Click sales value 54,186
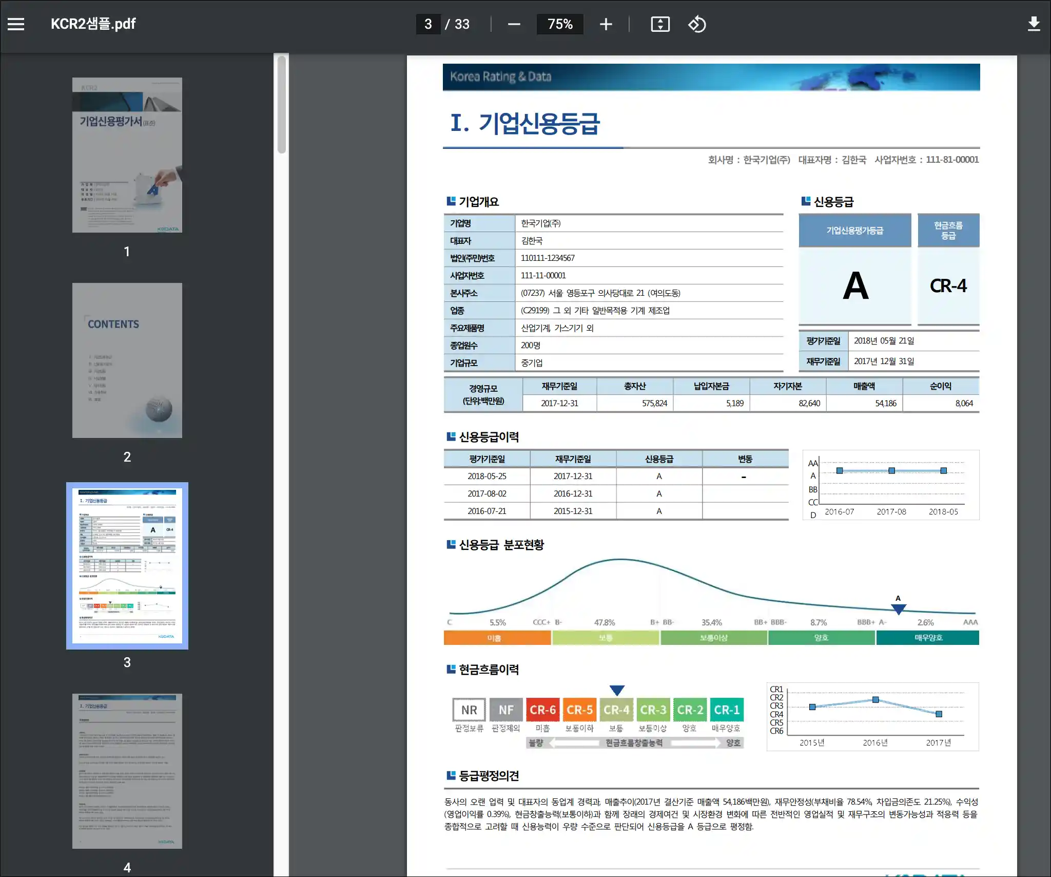Viewport: 1051px width, 877px height. pyautogui.click(x=886, y=404)
